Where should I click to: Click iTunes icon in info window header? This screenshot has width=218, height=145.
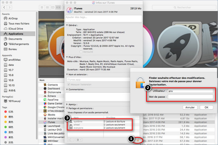[x=69, y=10]
